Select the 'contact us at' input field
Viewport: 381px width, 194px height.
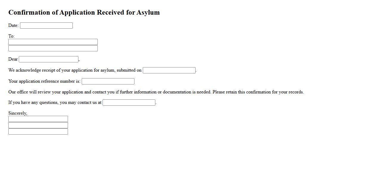[x=129, y=103]
